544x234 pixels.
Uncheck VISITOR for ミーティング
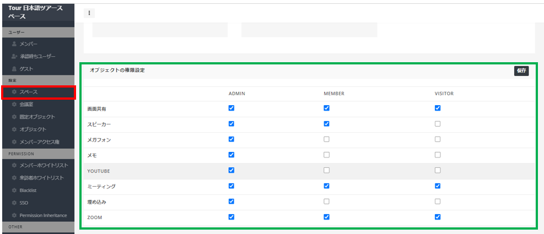438,186
